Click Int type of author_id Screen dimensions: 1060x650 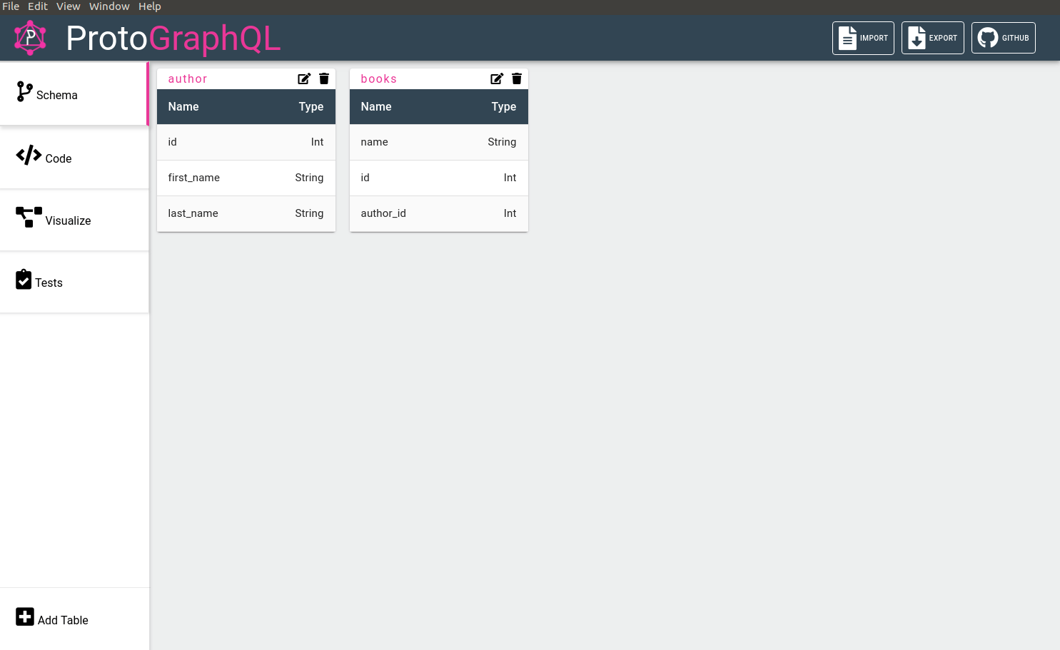(x=510, y=213)
